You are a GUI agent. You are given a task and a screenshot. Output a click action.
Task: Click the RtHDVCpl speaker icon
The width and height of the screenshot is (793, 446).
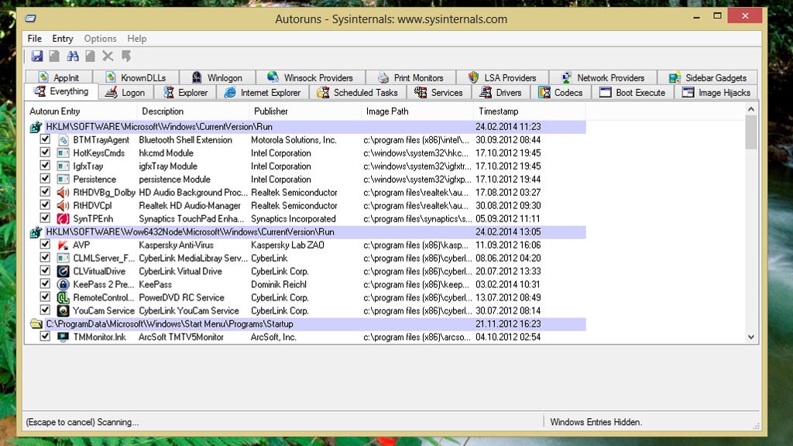[x=64, y=206]
